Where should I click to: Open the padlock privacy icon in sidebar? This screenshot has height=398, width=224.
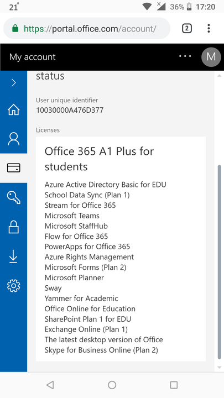14,227
